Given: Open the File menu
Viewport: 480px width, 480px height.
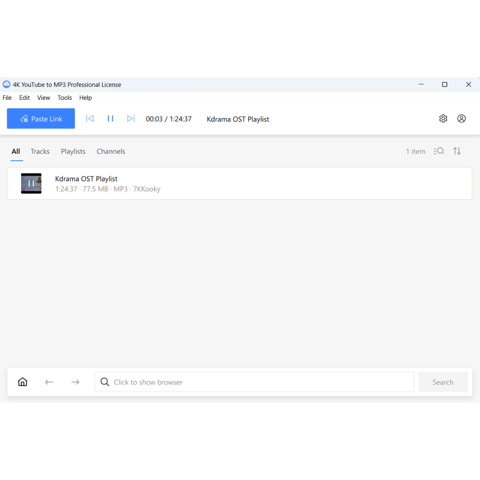Looking at the screenshot, I should pyautogui.click(x=7, y=97).
